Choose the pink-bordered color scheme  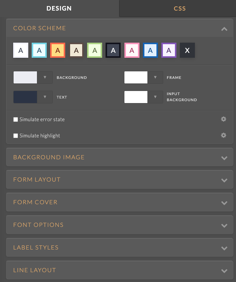pos(132,50)
